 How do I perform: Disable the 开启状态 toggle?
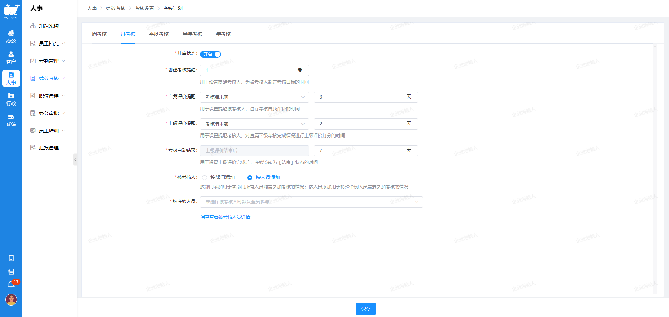[x=210, y=54]
